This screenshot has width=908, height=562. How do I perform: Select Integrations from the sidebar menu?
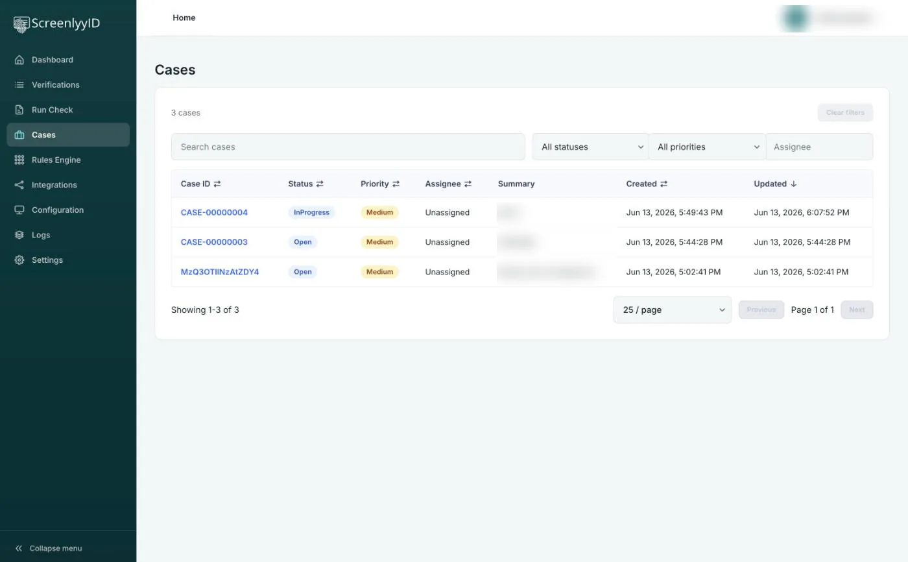pyautogui.click(x=68, y=185)
